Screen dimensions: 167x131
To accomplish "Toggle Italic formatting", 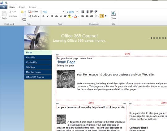I will tap(48, 16).
